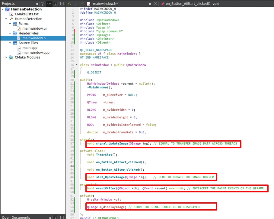274x219 pixels.
Task: Click #define MAINWINDOW_H line
Action: (98, 13)
